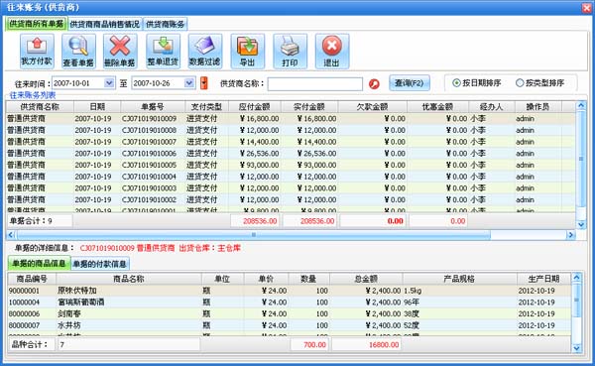
Task: Select row with document CJ071019010004
Action: coord(291,177)
